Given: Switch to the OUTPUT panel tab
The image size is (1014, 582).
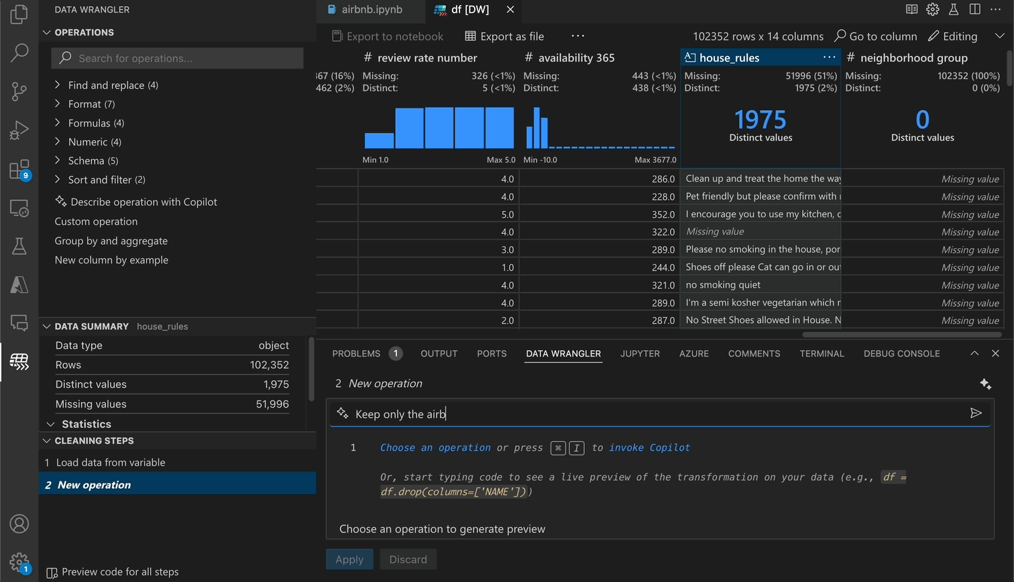Looking at the screenshot, I should click(x=439, y=353).
